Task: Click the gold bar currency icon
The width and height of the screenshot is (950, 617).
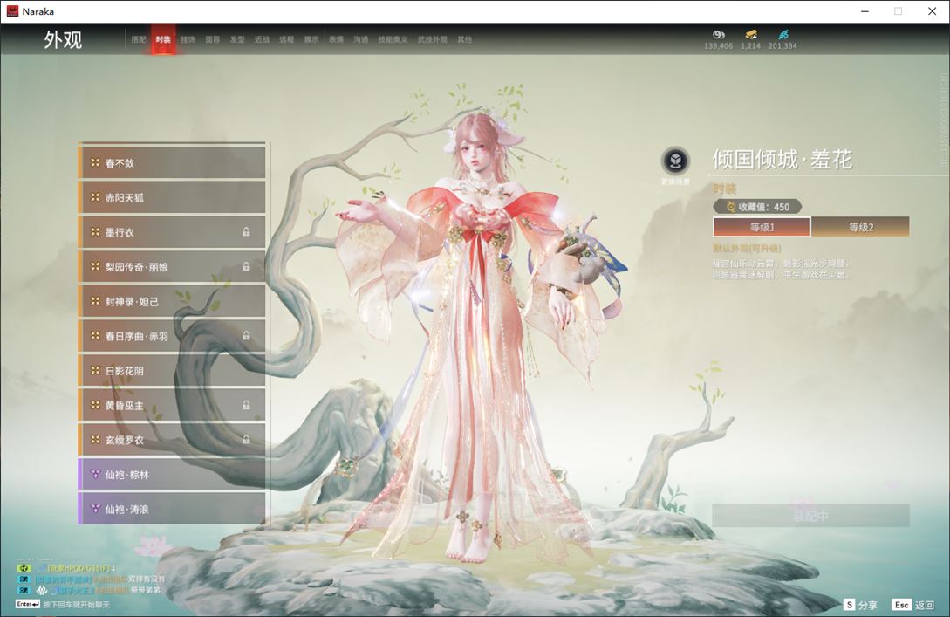Action: coord(751,35)
